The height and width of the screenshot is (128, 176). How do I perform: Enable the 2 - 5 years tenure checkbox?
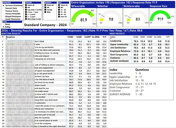[x=26, y=17]
